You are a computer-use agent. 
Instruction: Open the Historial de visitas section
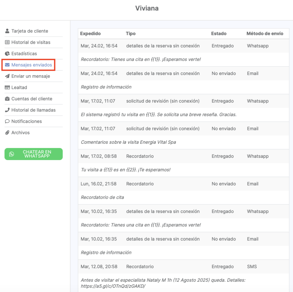[31, 42]
